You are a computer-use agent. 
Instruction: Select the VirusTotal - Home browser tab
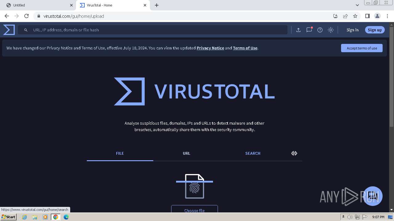coord(113,5)
